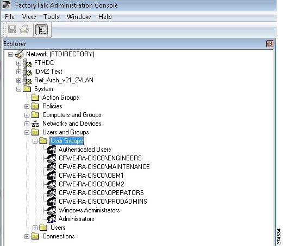
Task: Expand the Ref_Arch_v21_2VLAN node
Action: (18, 80)
